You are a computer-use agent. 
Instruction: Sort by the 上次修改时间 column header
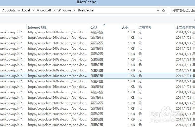(185, 27)
